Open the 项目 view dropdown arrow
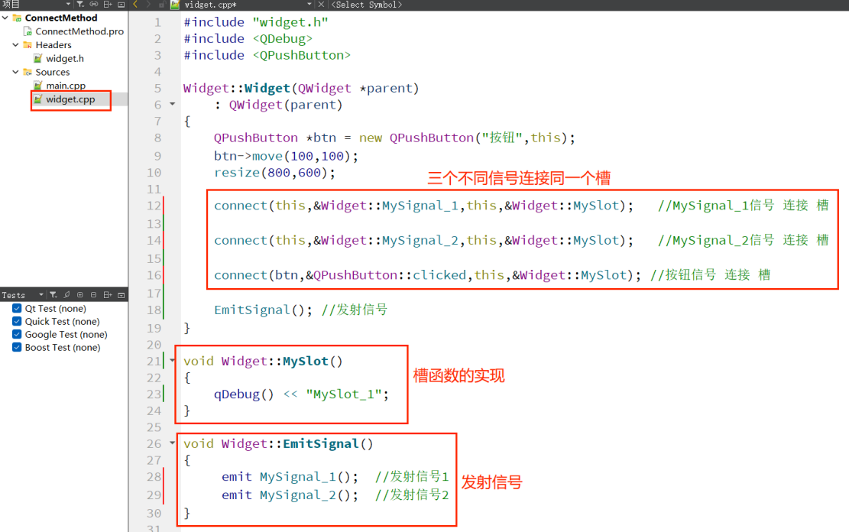The height and width of the screenshot is (532, 849). [68, 5]
